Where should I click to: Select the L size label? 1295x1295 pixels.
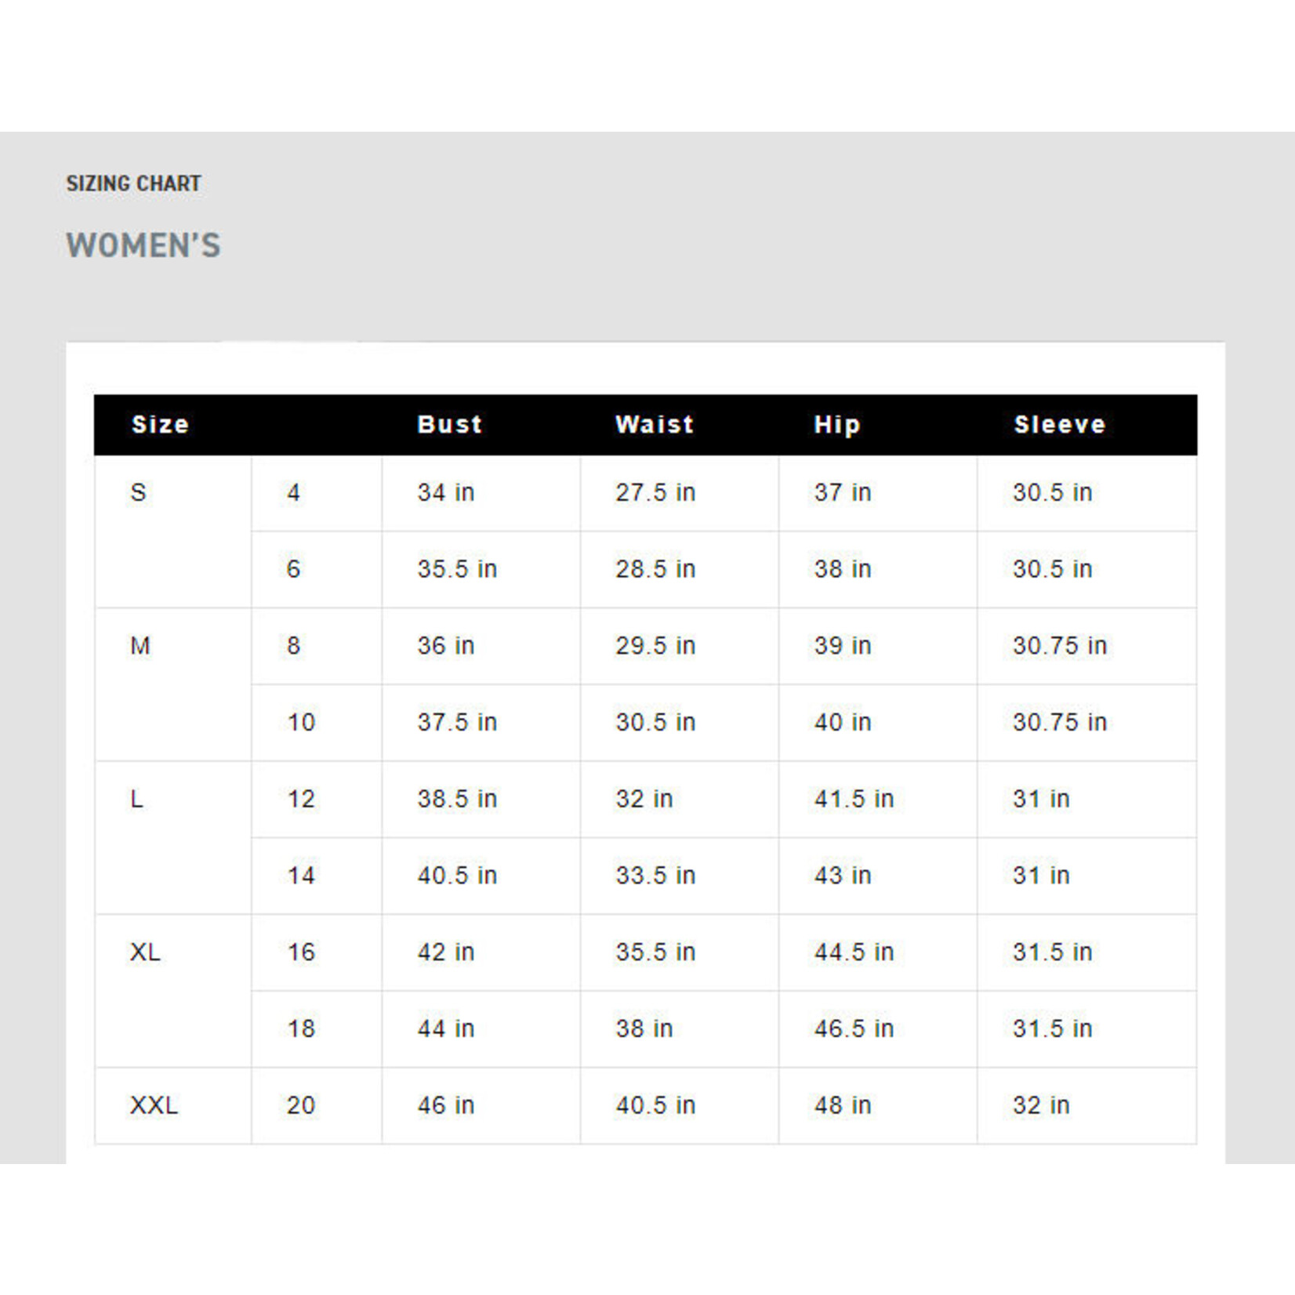point(136,799)
